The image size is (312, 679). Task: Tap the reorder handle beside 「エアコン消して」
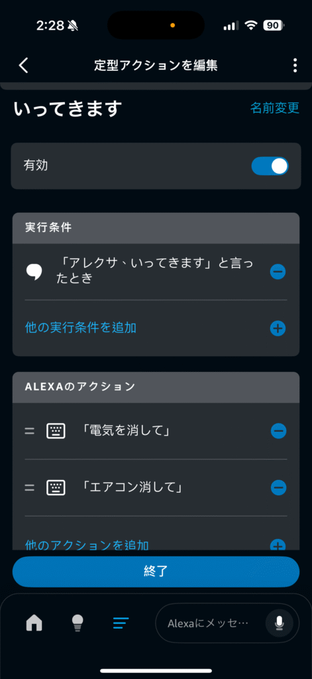pyautogui.click(x=29, y=488)
